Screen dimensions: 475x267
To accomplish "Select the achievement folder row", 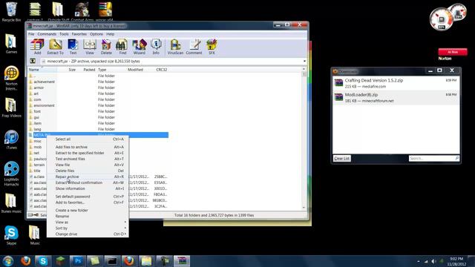I will 99,82.
